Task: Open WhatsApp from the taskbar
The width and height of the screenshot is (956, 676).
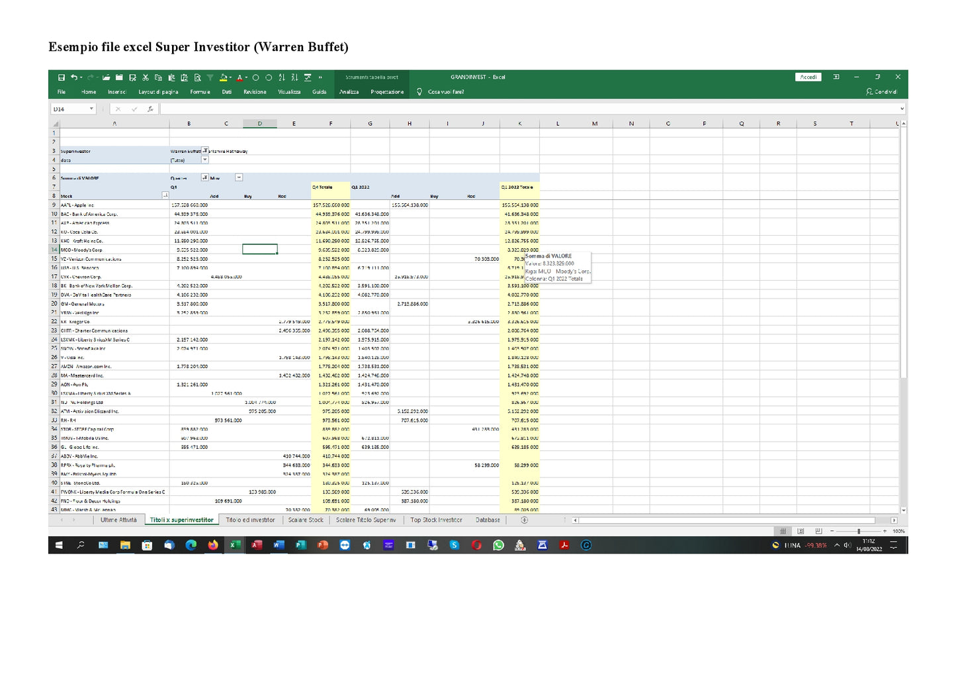Action: [x=498, y=545]
